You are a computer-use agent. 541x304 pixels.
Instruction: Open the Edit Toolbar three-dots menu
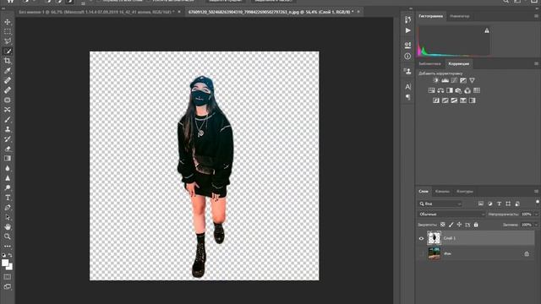tap(8, 247)
